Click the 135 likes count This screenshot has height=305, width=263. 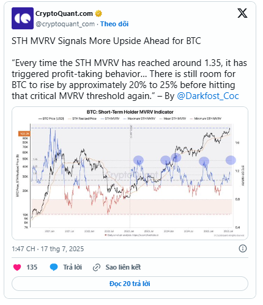pyautogui.click(x=32, y=267)
